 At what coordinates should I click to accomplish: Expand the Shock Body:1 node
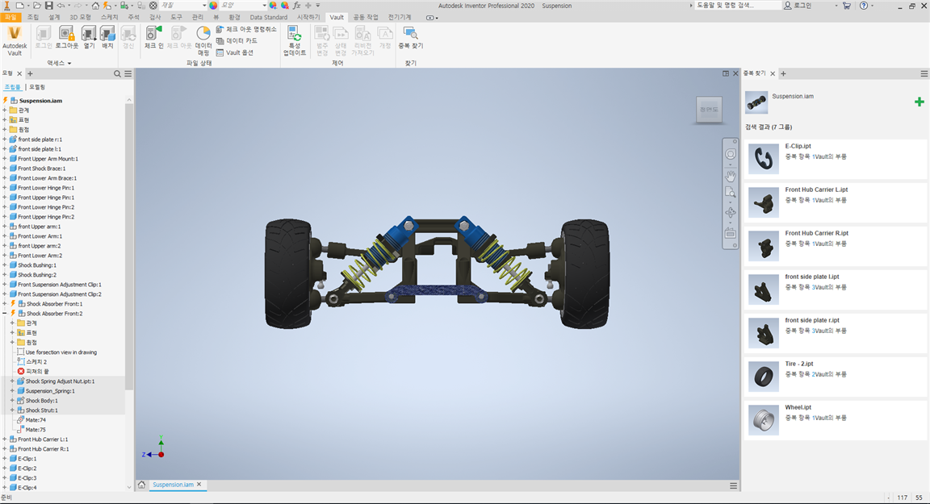click(x=12, y=400)
